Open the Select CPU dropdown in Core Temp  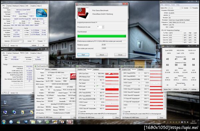click(174, 8)
